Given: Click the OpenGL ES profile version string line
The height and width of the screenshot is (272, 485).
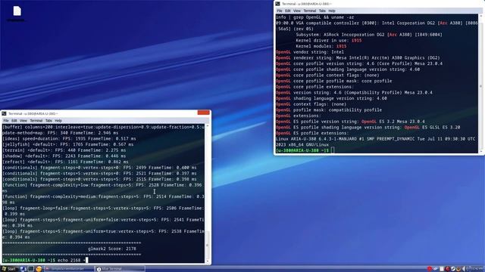Looking at the screenshot, I should [350, 122].
